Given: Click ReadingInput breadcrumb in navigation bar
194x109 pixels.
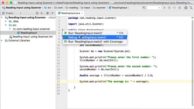Looking at the screenshot, I should click(x=119, y=8).
